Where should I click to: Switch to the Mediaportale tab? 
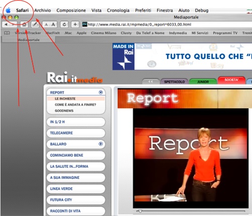click(29, 40)
